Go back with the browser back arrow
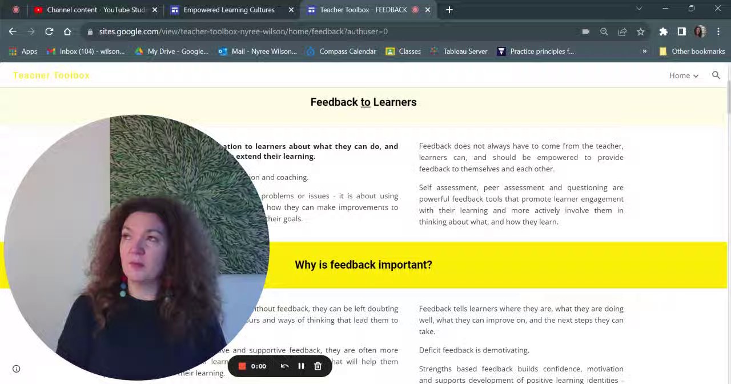The height and width of the screenshot is (384, 731). coord(13,32)
